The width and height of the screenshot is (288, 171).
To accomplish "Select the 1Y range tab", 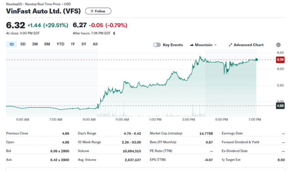I will tap(73, 44).
